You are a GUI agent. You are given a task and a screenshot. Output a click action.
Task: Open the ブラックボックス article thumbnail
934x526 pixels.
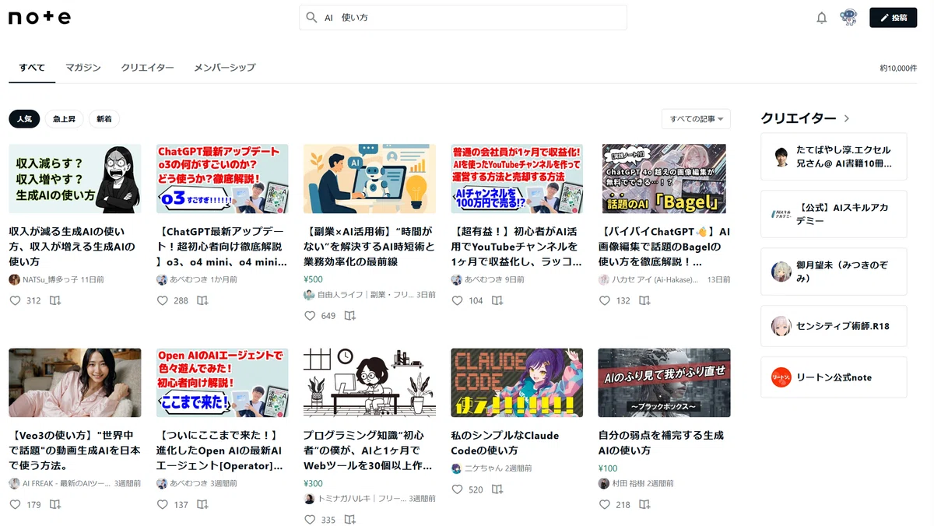[x=664, y=383]
